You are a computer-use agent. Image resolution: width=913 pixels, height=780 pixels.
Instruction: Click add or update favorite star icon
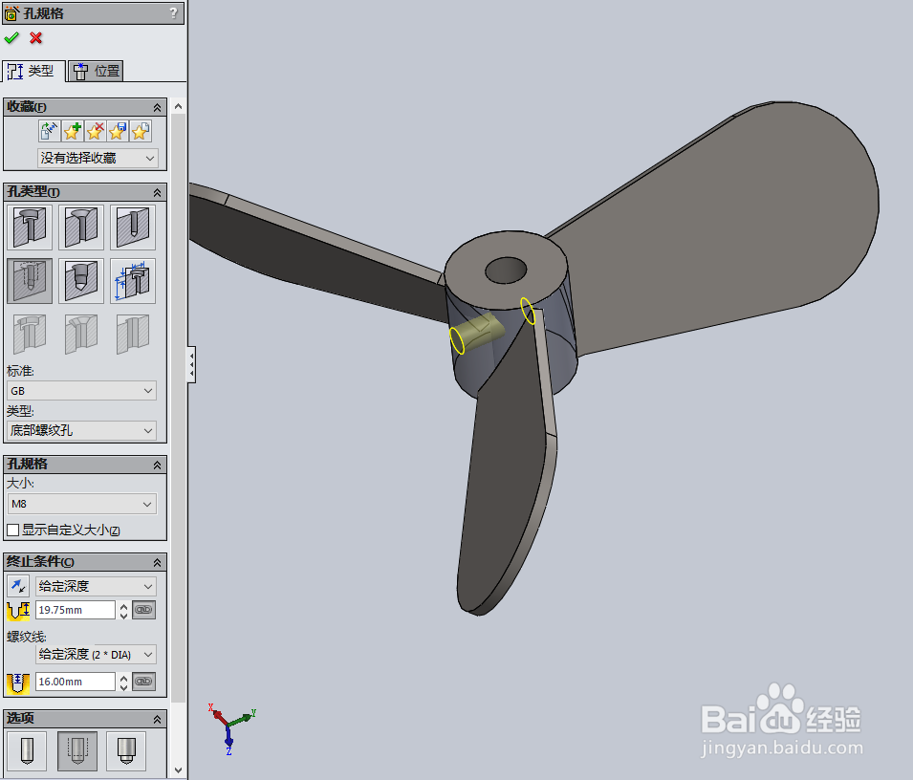(x=73, y=131)
